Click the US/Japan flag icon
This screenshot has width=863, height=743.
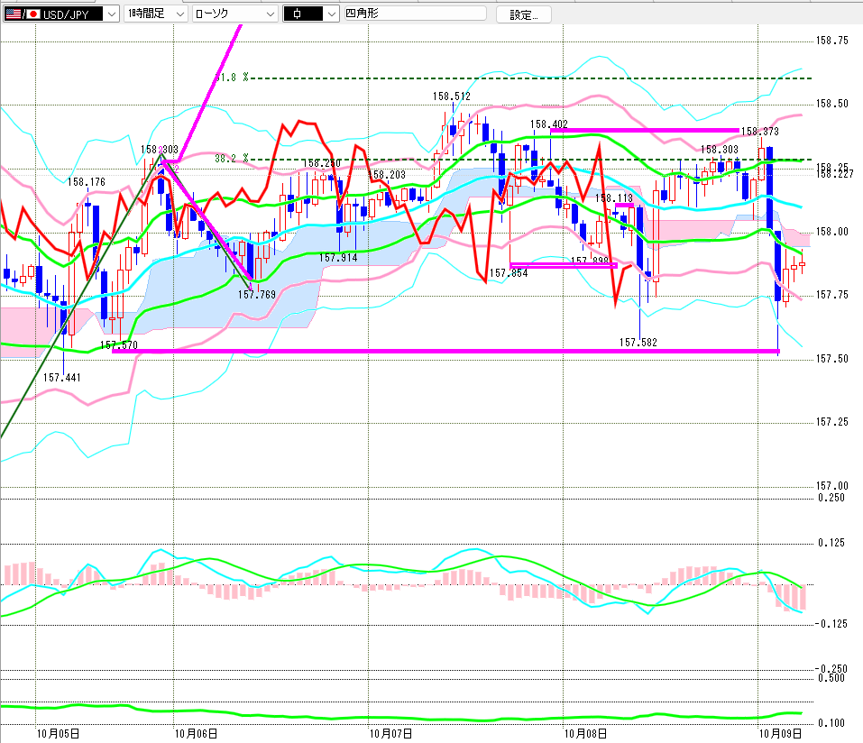(23, 14)
